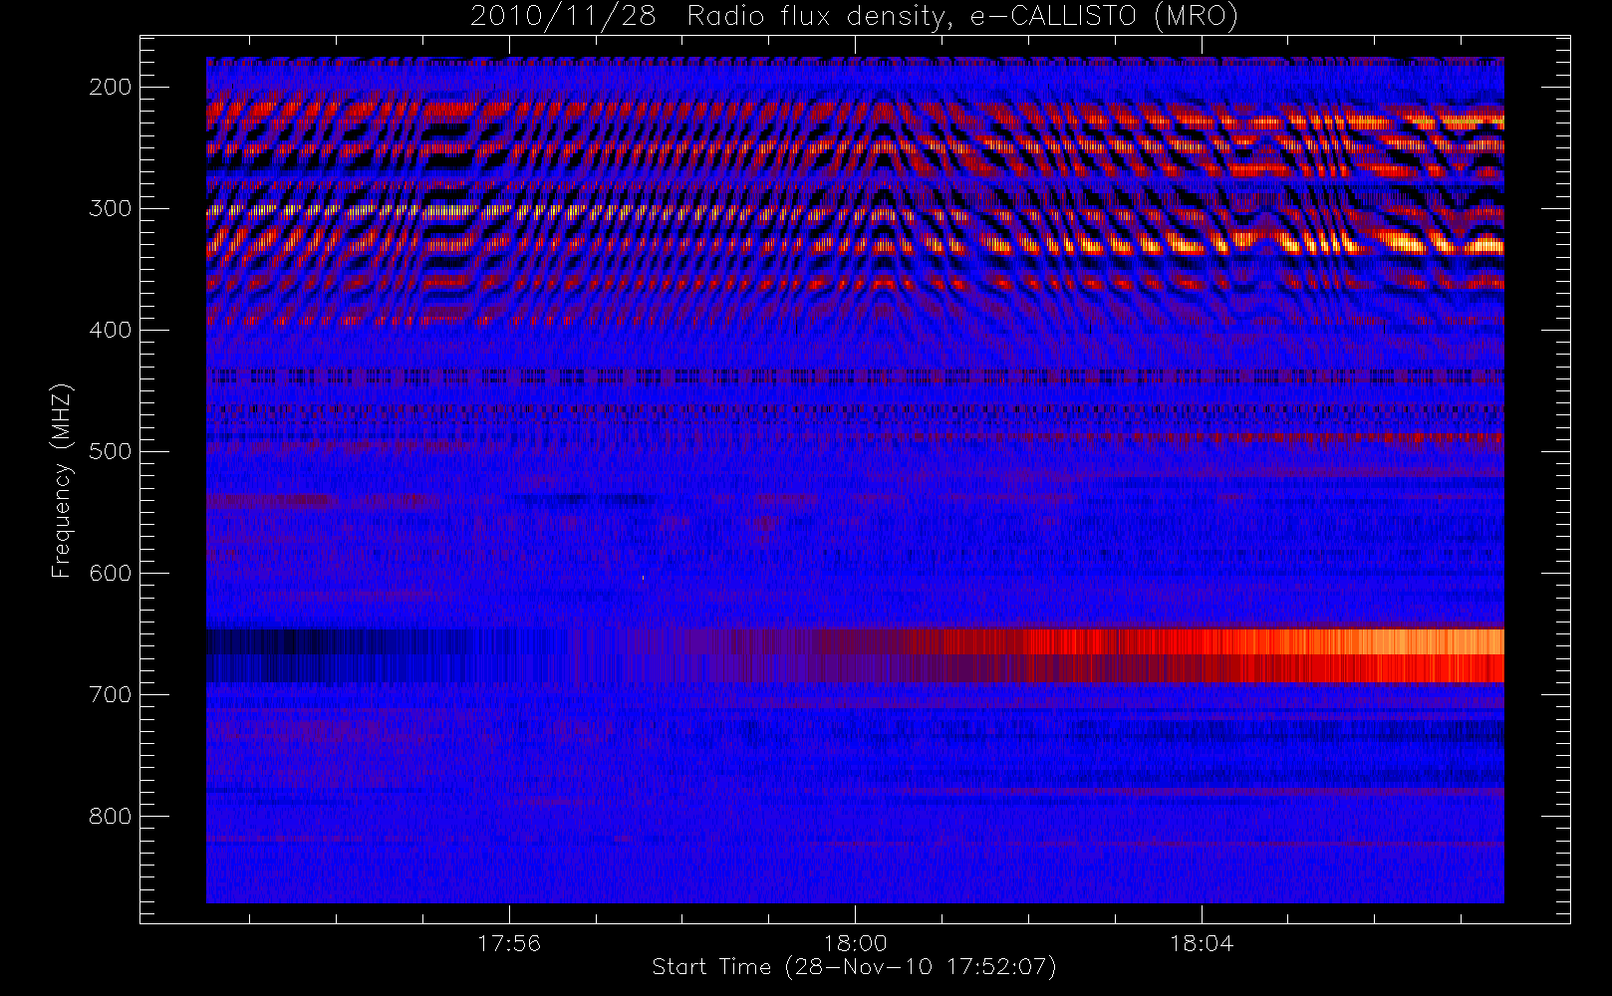Viewport: 1612px width, 996px height.
Task: Click the 200 frequency tick label
Action: pyautogui.click(x=111, y=87)
